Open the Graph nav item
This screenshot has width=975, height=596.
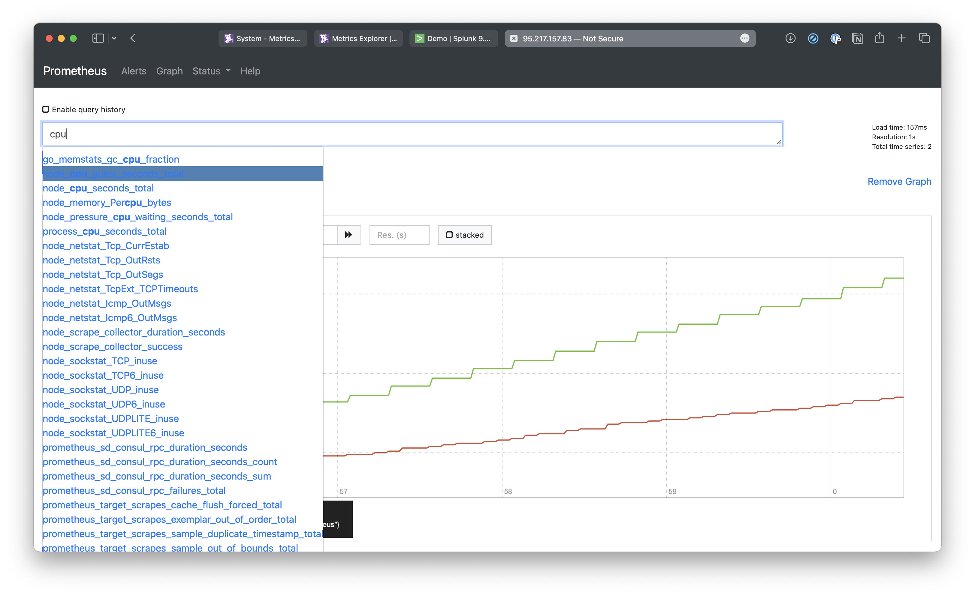169,71
